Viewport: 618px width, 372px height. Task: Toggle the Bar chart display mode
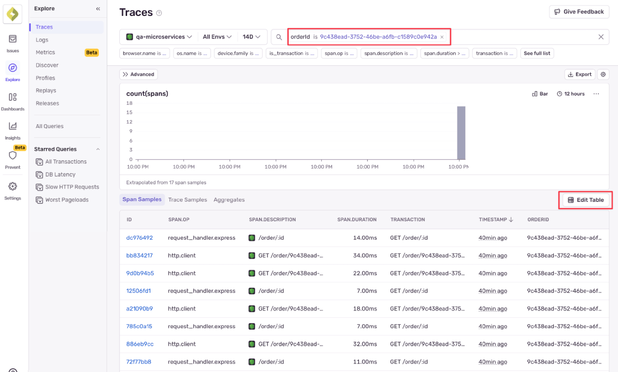(x=539, y=93)
